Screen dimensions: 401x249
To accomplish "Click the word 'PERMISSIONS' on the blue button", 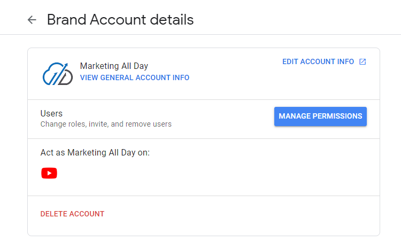I will [x=337, y=116].
